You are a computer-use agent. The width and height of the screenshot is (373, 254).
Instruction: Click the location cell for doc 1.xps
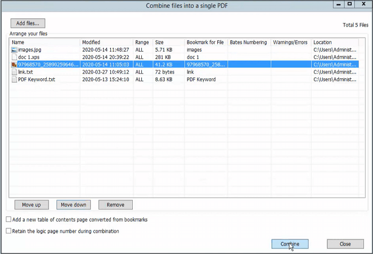tap(335, 57)
